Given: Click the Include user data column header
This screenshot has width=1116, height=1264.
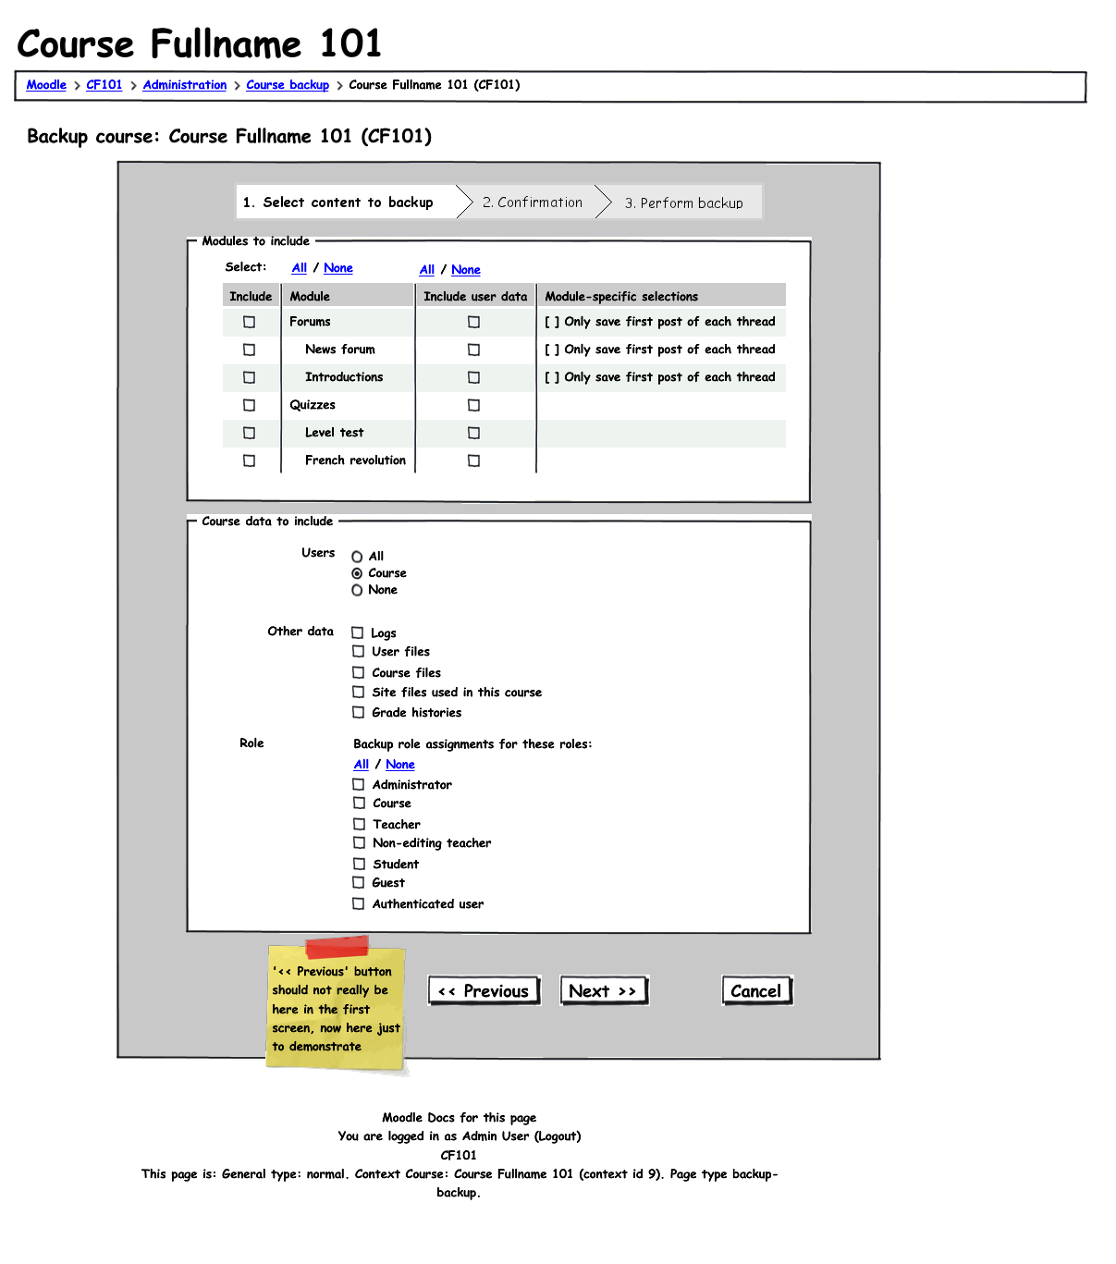Looking at the screenshot, I should point(475,296).
